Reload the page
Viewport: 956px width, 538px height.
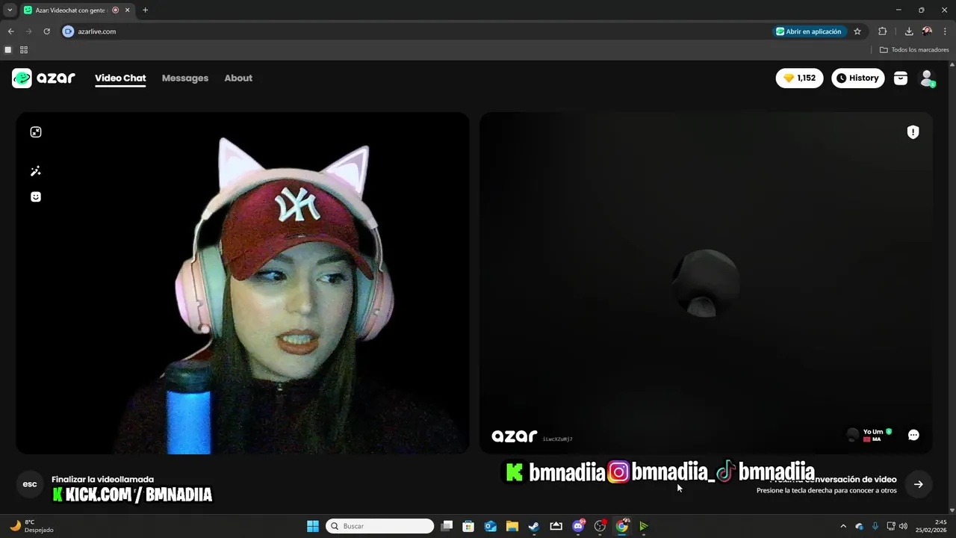coord(46,31)
